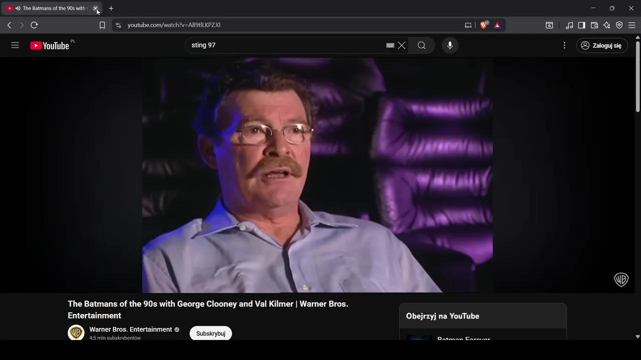Start voice search with the microphone
Screen dimensions: 641x360
[450, 45]
